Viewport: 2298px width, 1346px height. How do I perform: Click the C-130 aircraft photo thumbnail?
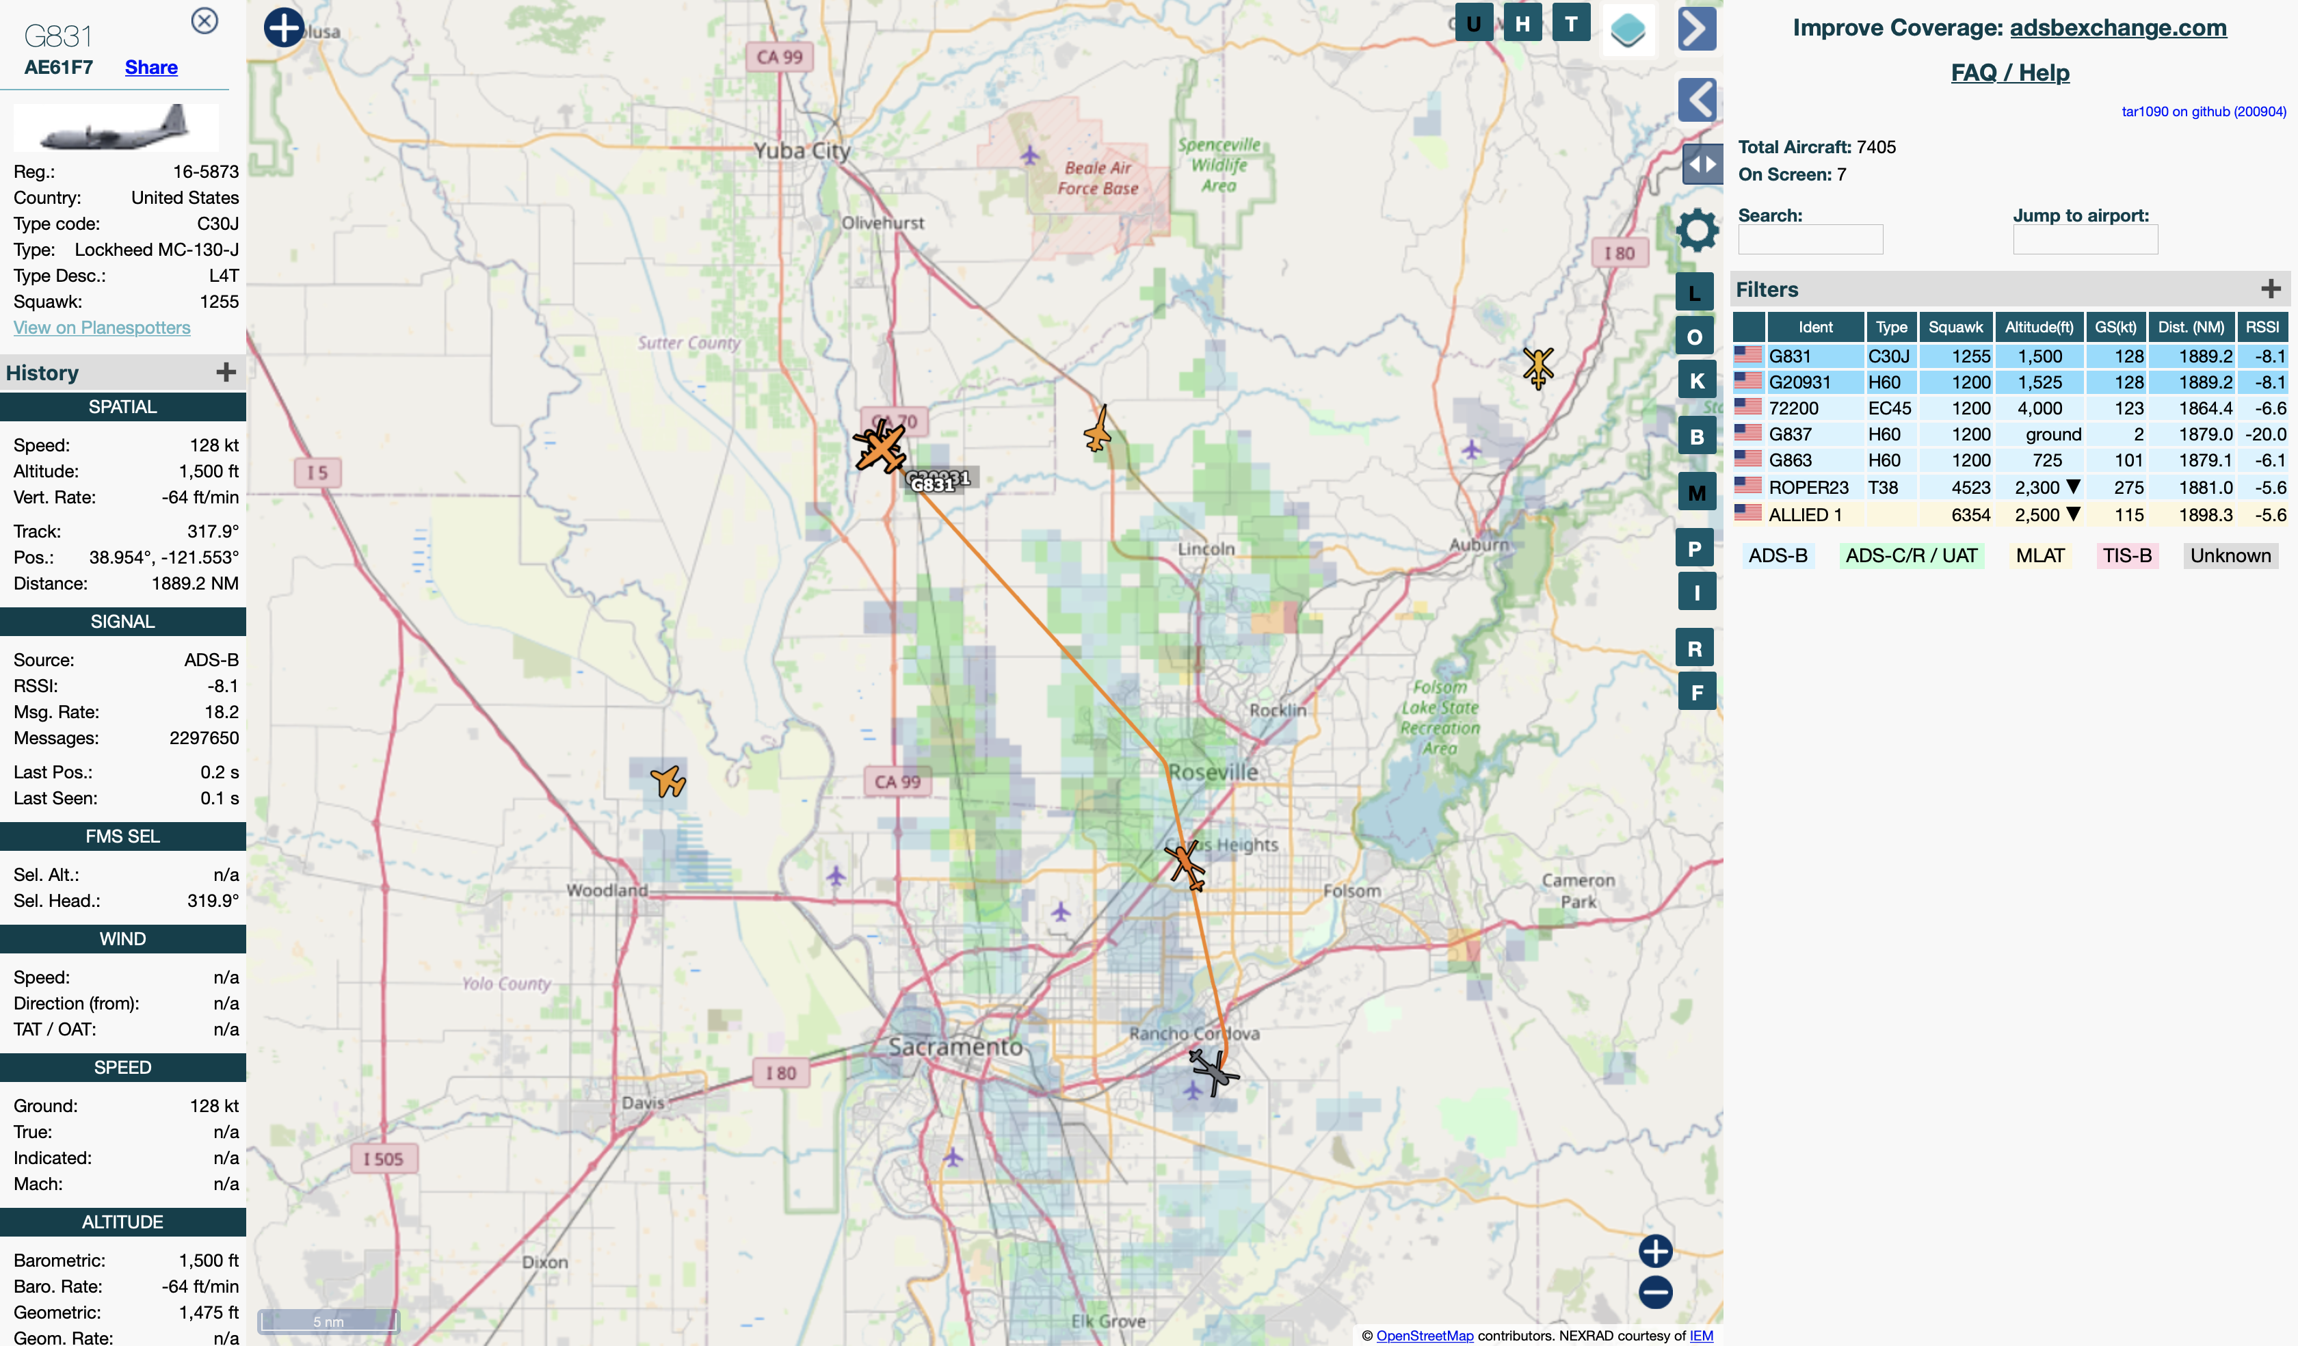[116, 127]
